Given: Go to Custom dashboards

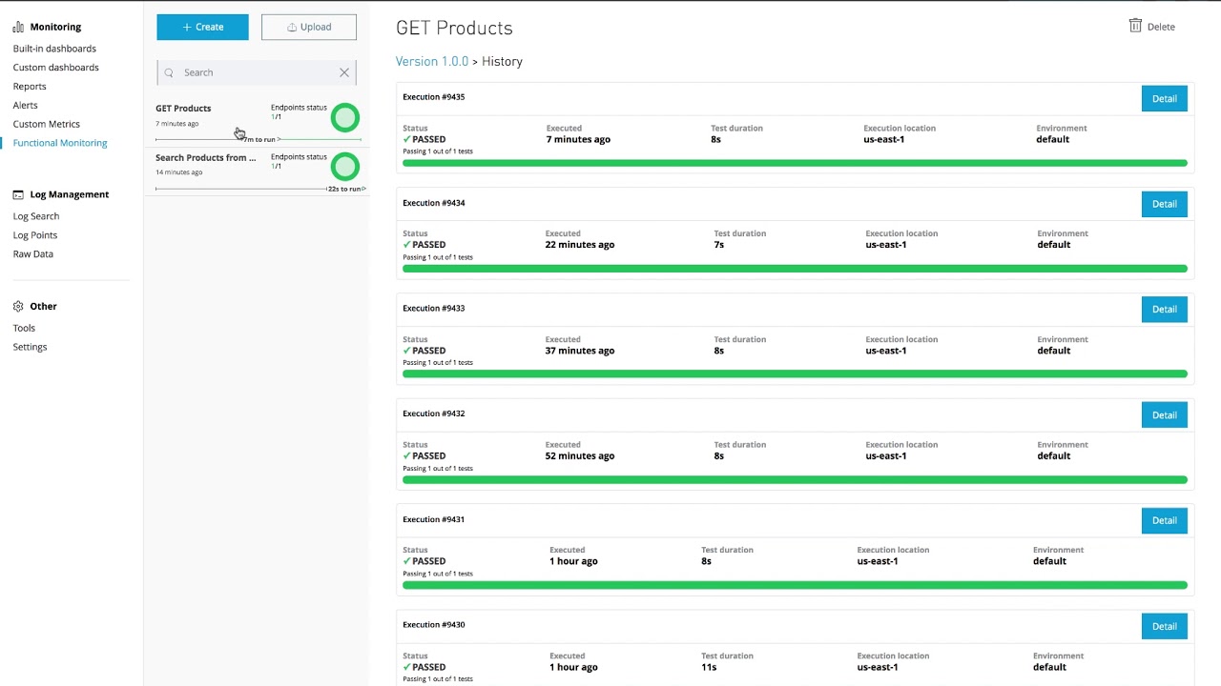Looking at the screenshot, I should [x=55, y=68].
